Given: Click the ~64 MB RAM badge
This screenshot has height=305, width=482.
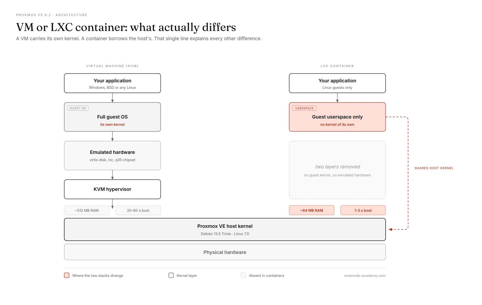Looking at the screenshot, I should 311,210.
